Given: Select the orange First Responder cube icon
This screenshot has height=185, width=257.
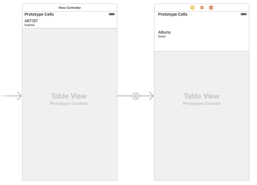Looking at the screenshot, I should click(x=202, y=8).
